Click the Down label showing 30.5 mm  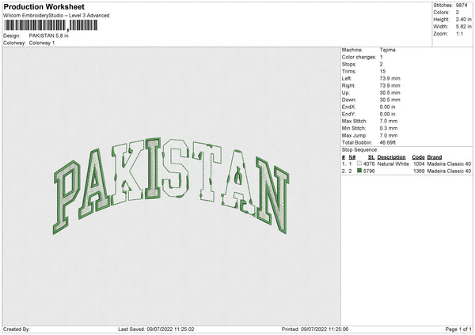(349, 100)
